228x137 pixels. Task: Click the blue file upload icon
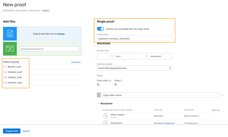(x=10, y=34)
